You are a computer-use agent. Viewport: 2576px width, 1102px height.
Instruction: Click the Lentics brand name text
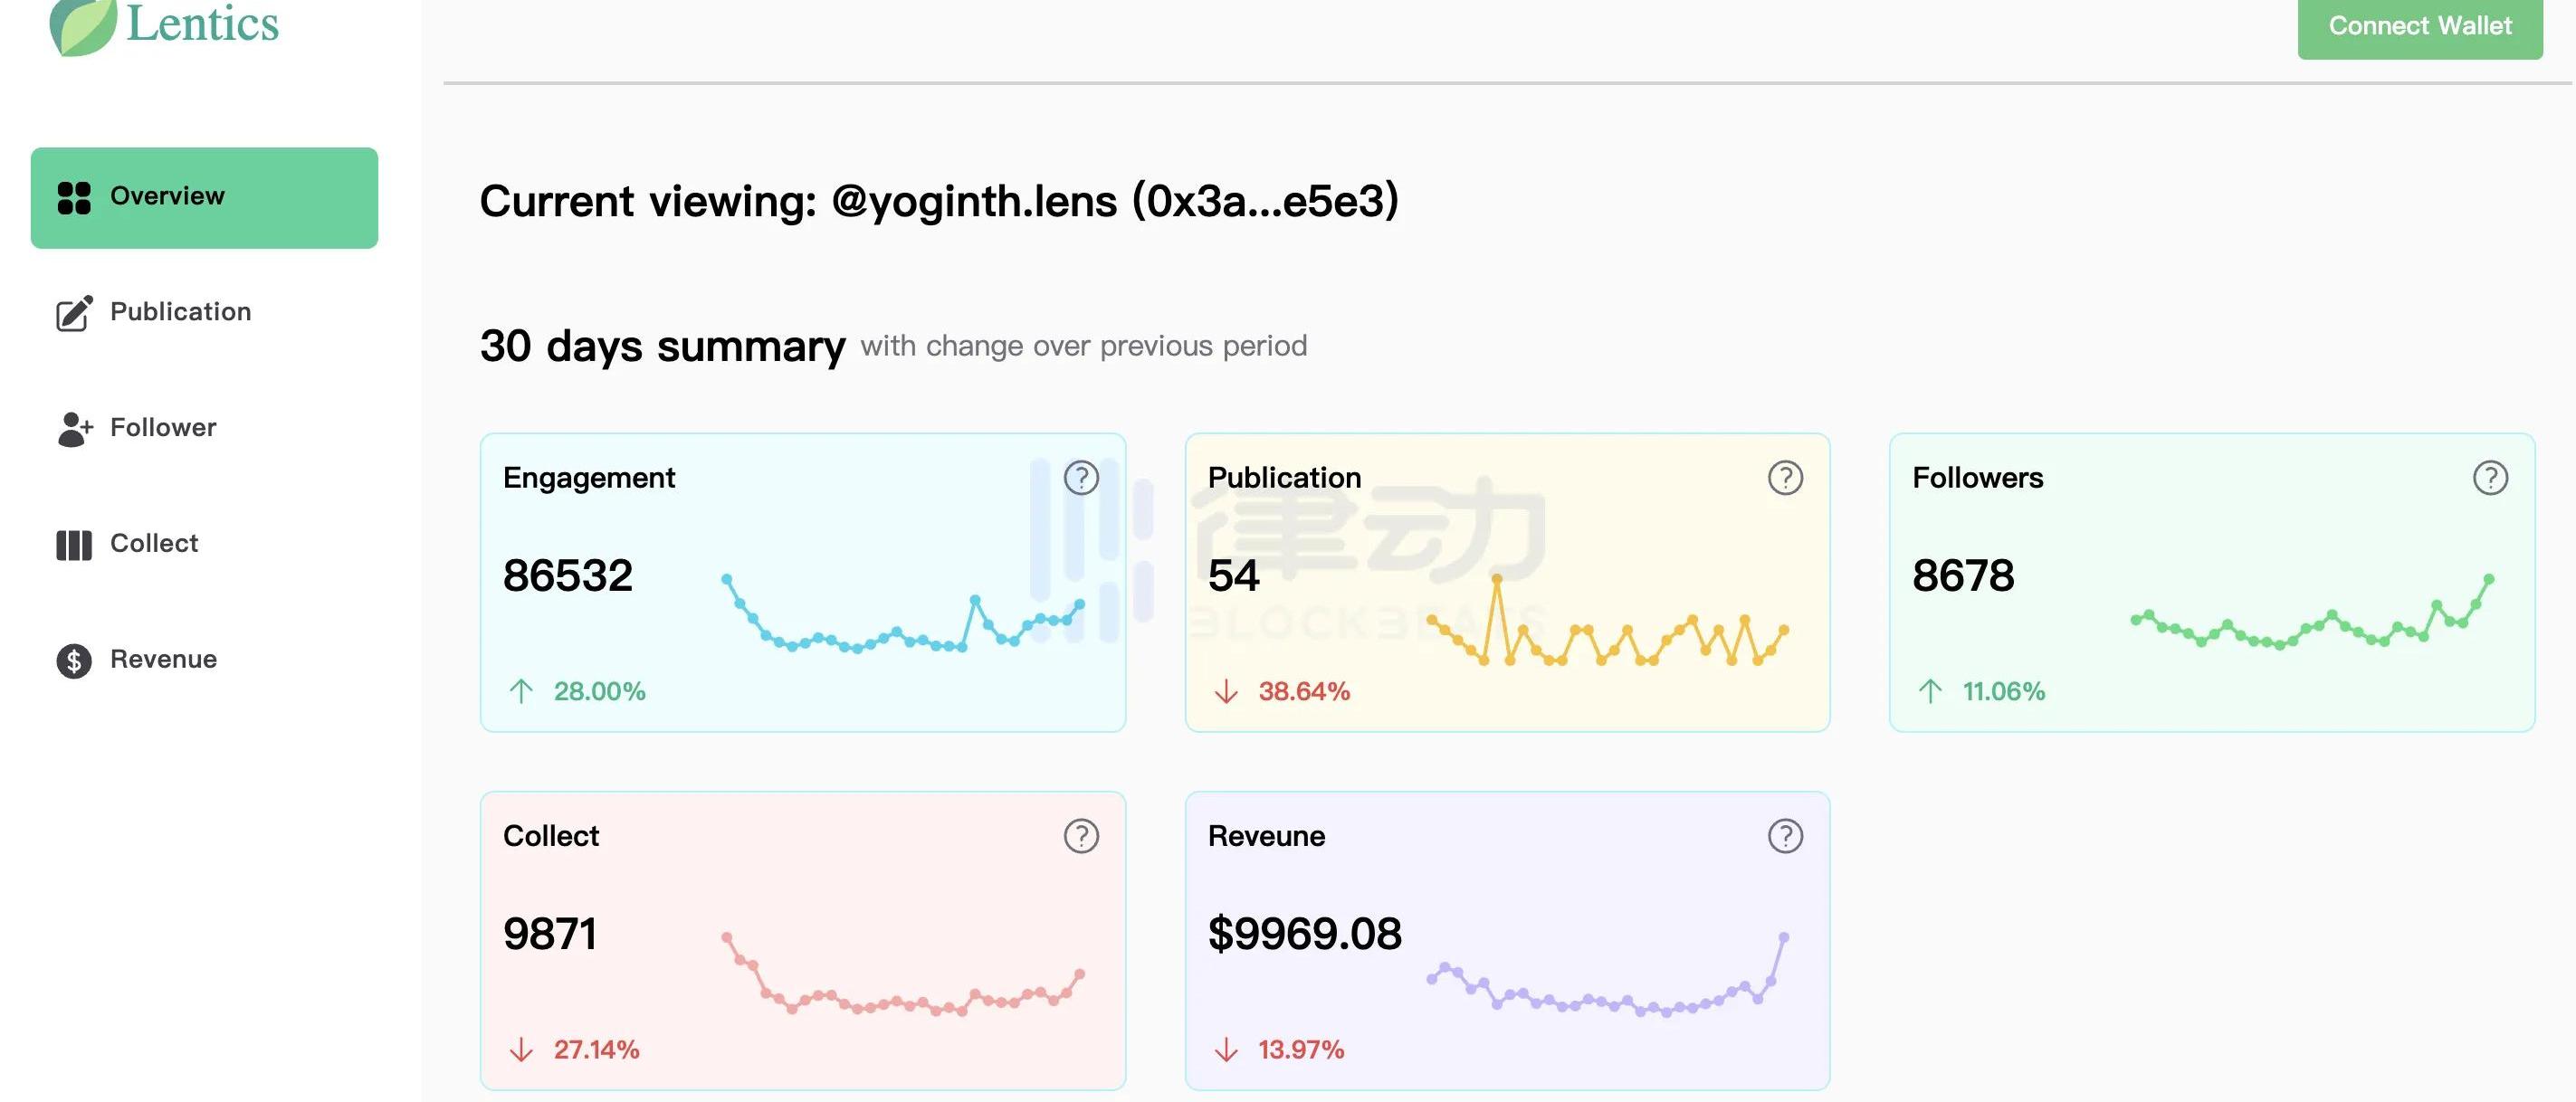click(203, 24)
